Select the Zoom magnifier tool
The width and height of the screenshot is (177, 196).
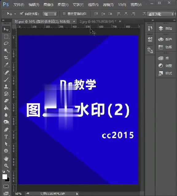[6, 165]
